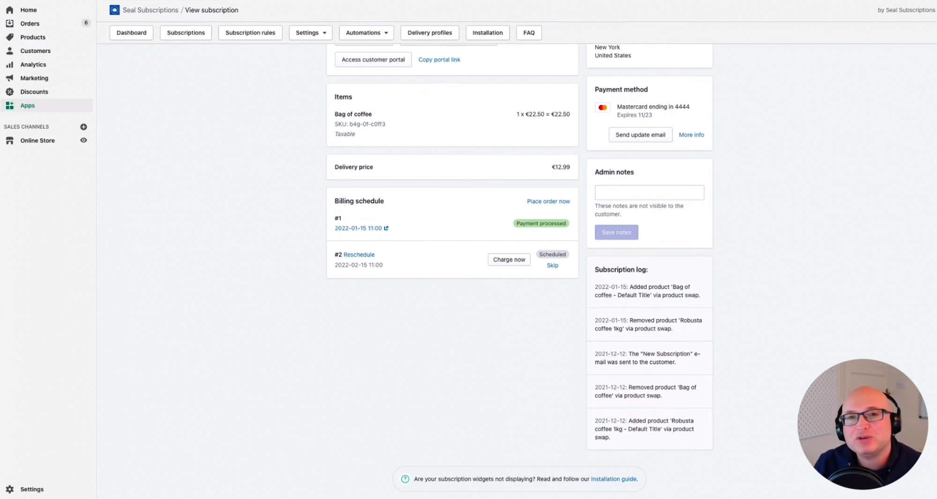The width and height of the screenshot is (937, 499).
Task: Copy the customer portal link
Action: tap(439, 59)
